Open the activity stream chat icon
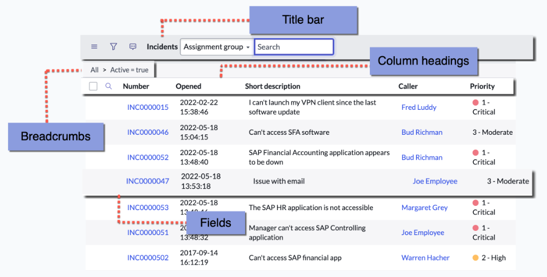547x277 pixels. coord(133,47)
